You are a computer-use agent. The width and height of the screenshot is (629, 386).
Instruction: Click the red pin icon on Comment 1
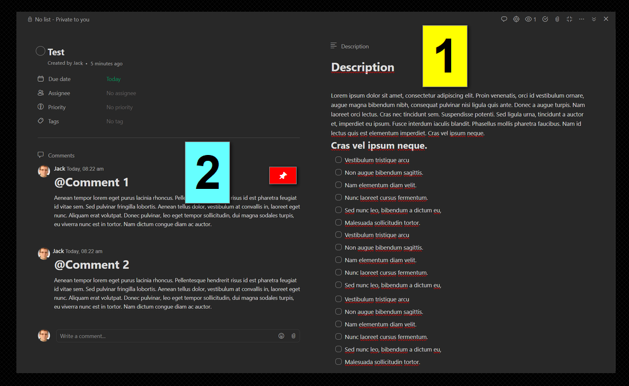pos(283,175)
